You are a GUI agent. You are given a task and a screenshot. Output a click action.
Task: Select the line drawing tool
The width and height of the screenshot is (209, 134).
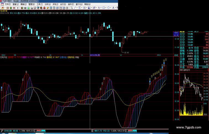click(75, 8)
